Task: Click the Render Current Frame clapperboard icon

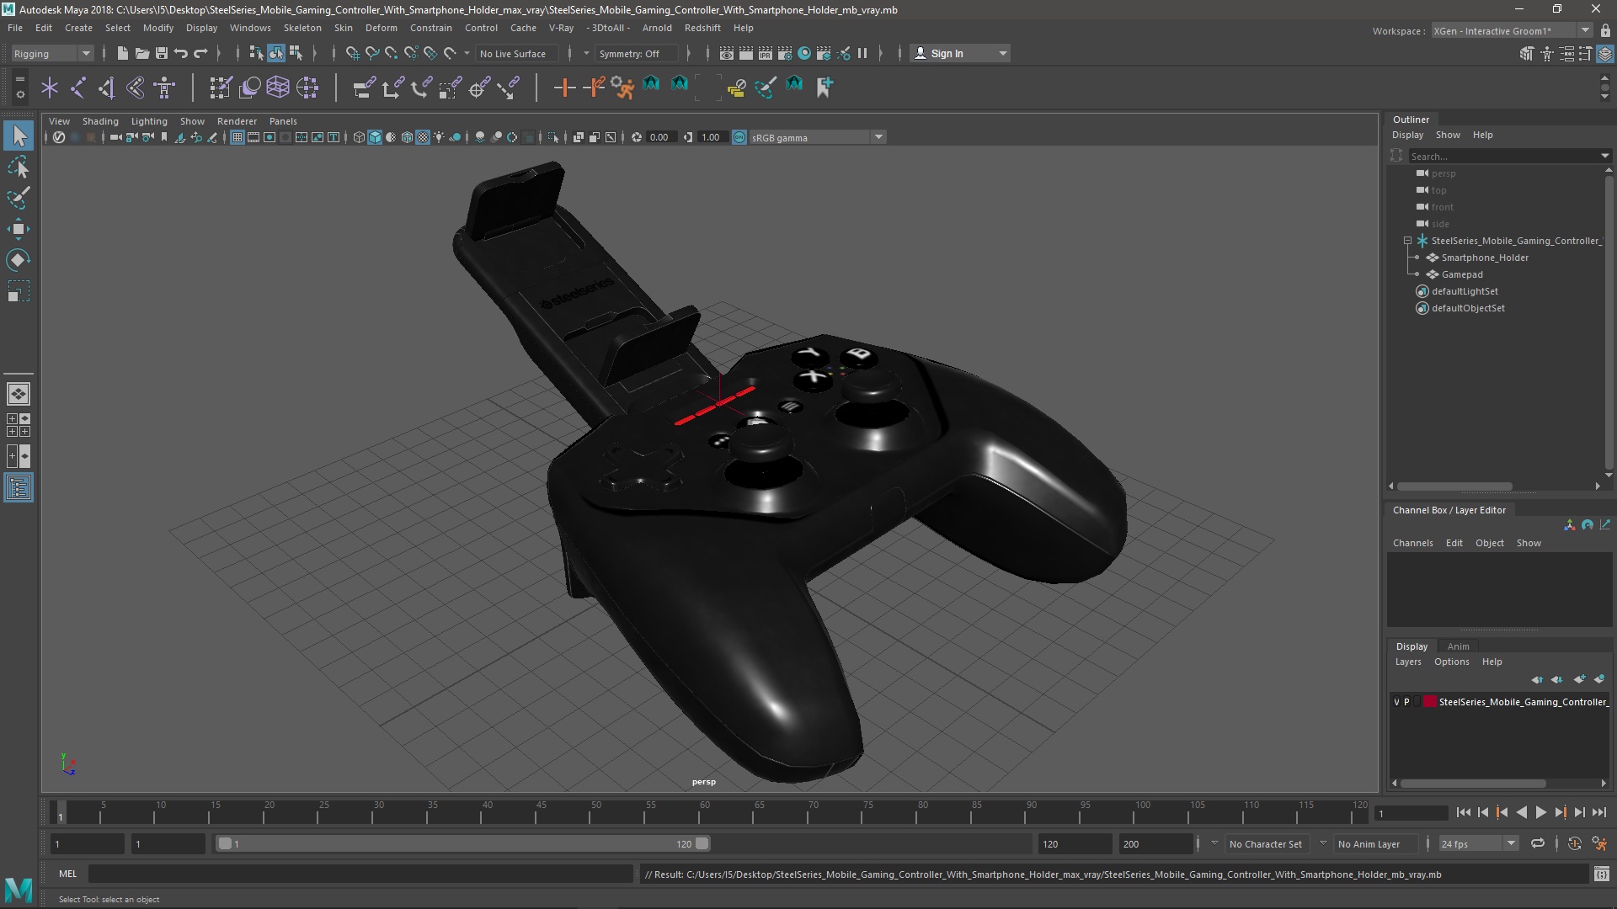Action: (x=746, y=53)
